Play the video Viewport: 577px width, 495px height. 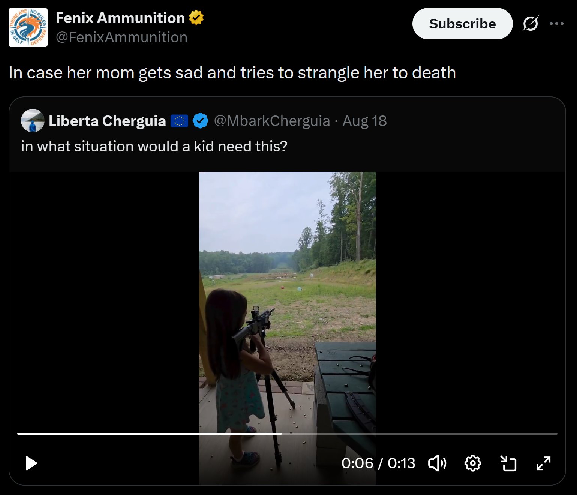[31, 463]
